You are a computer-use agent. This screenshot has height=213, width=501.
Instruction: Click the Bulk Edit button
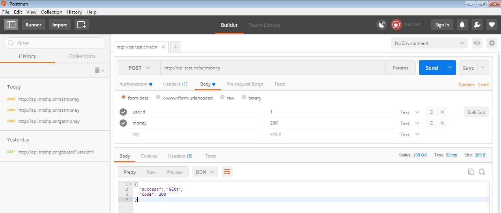click(x=476, y=112)
